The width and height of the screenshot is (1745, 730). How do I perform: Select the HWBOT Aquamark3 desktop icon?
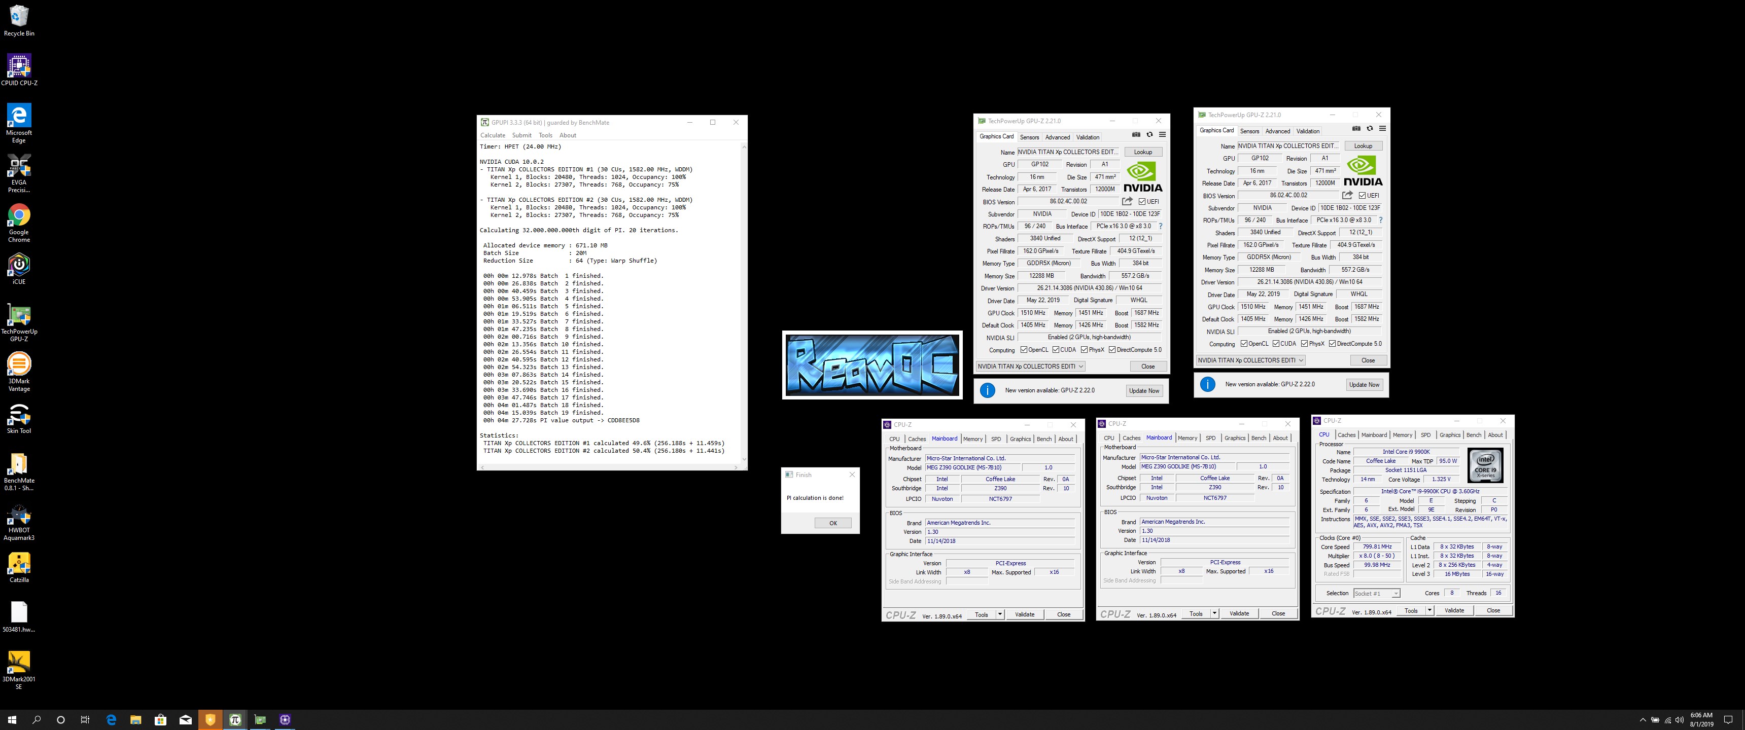(x=19, y=522)
